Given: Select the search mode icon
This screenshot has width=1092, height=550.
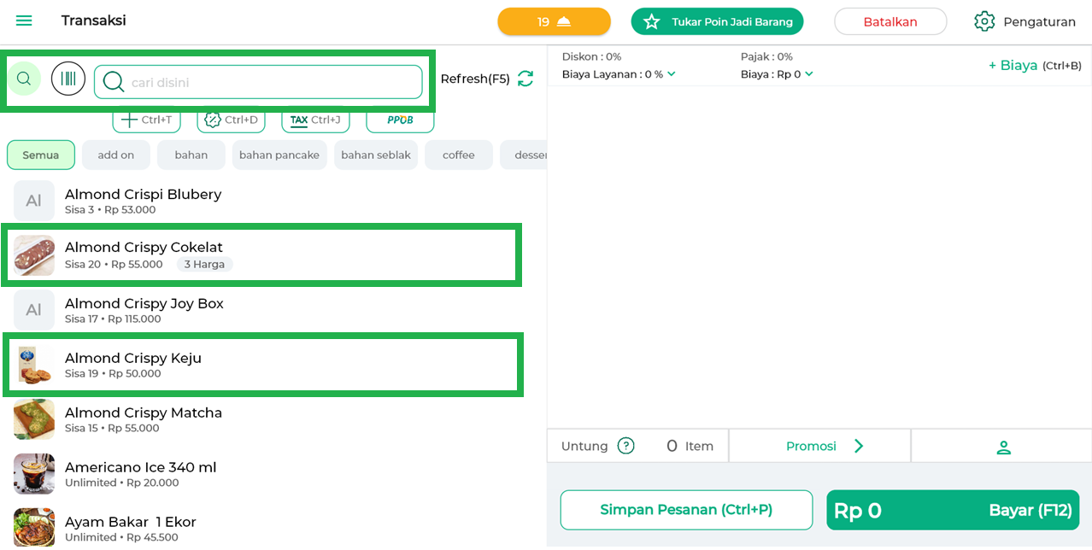Looking at the screenshot, I should pyautogui.click(x=24, y=79).
